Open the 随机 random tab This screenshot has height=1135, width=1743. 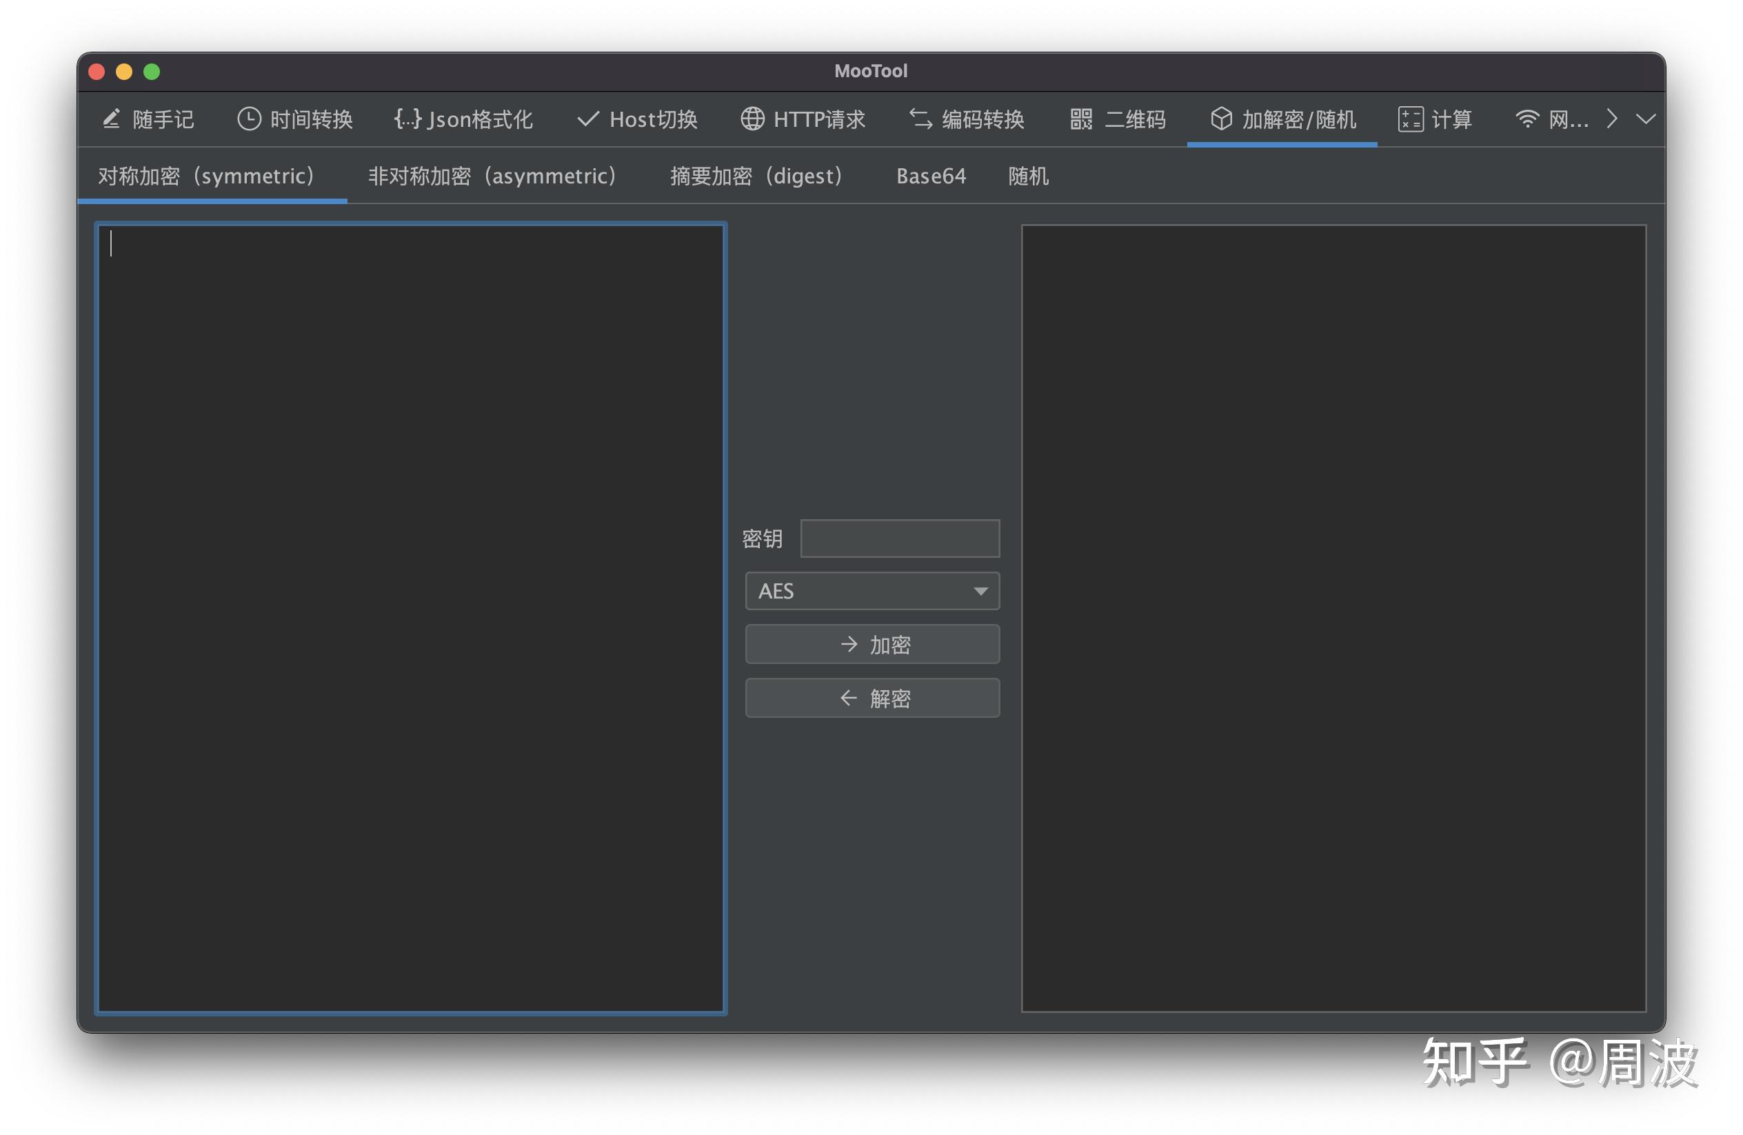1027,176
